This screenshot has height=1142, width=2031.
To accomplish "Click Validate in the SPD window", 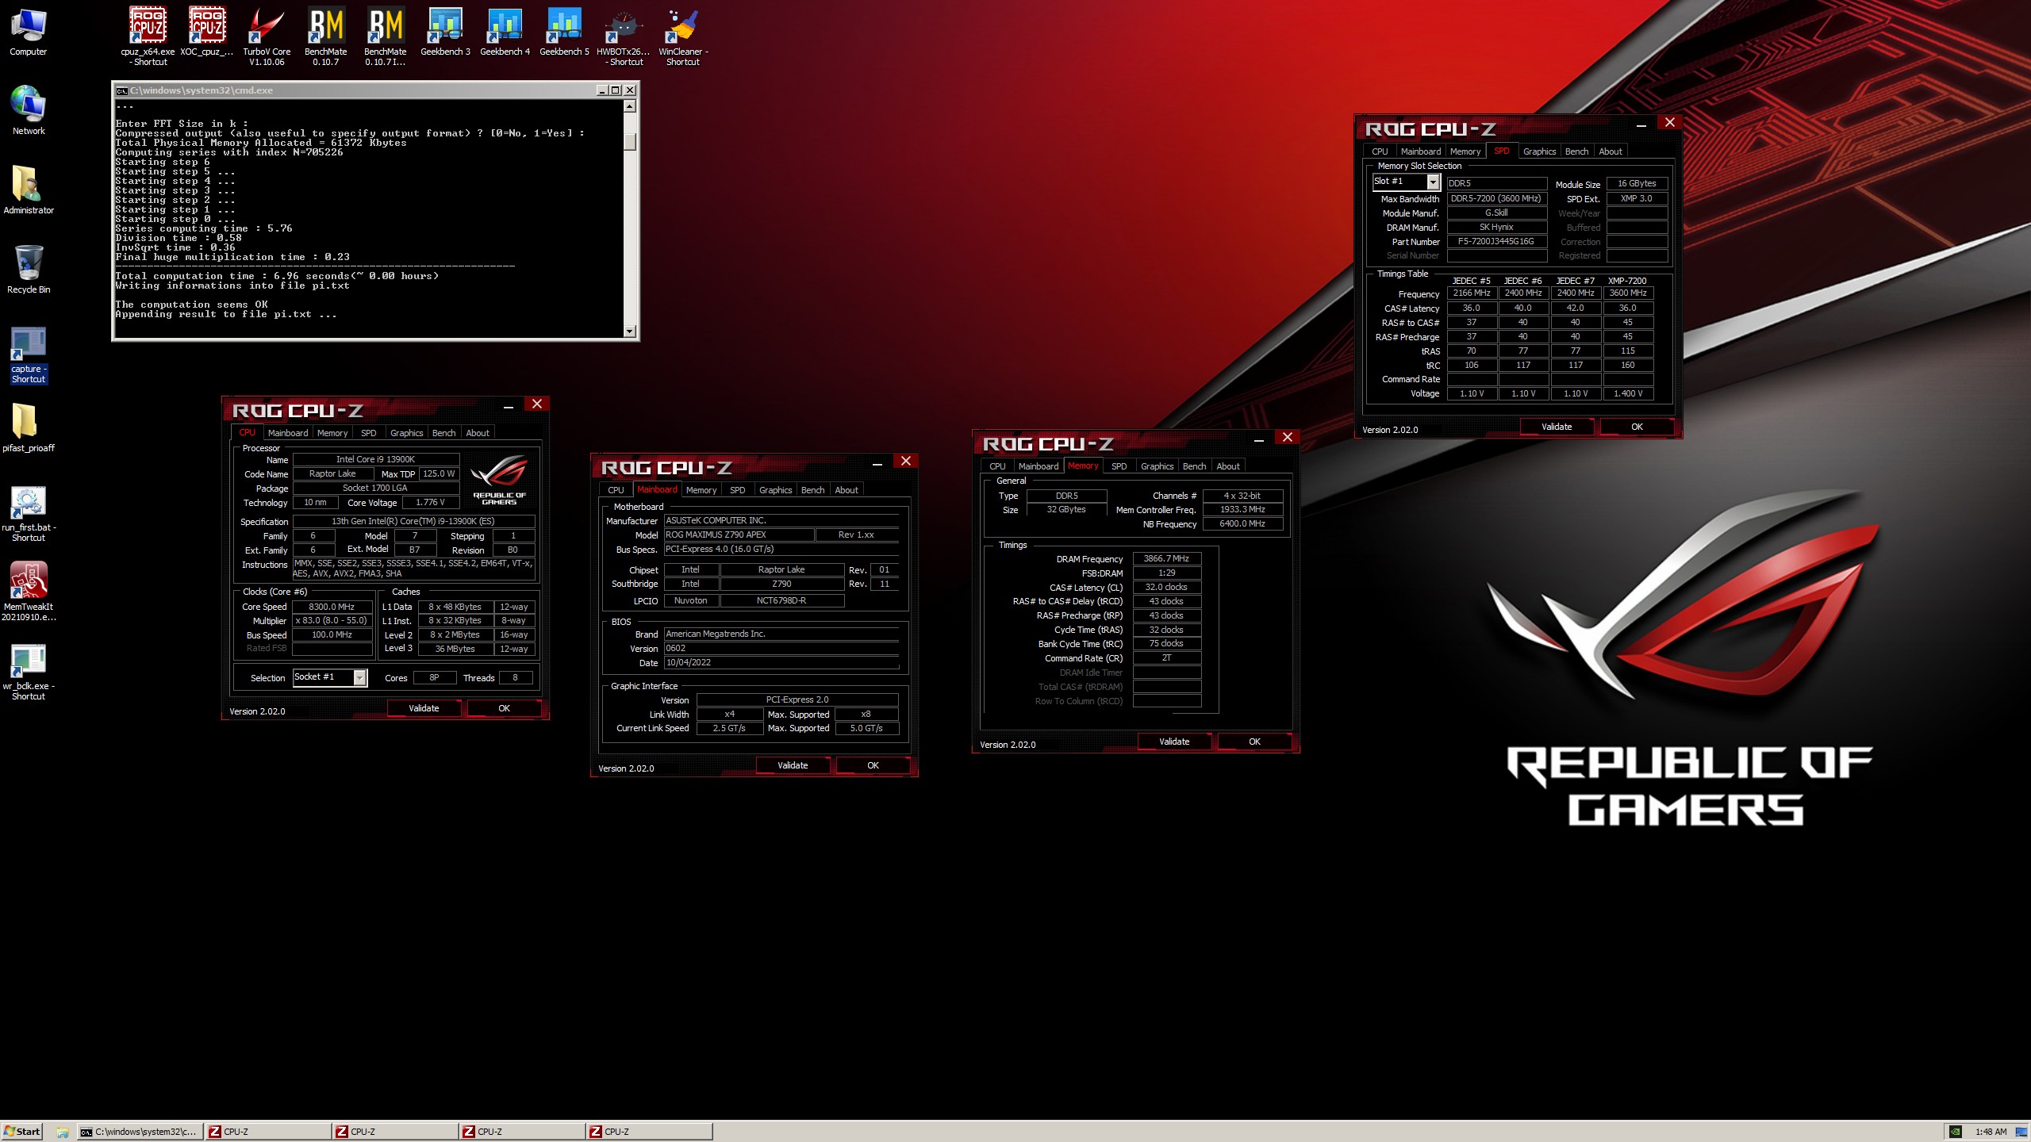I will (1557, 427).
